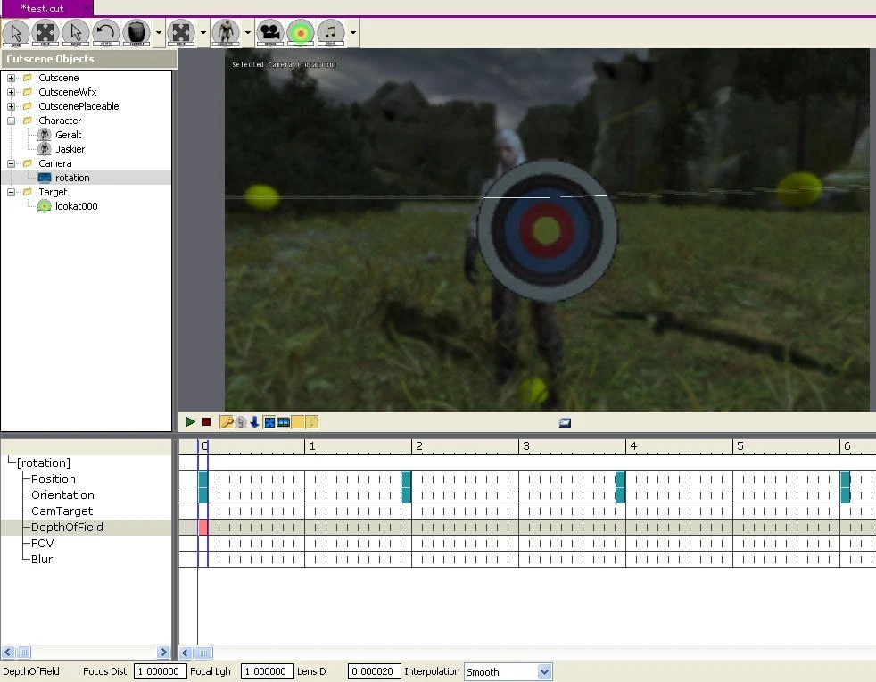This screenshot has height=682, width=876.
Task: Click the track list scrollbar right arrow
Action: 163,652
